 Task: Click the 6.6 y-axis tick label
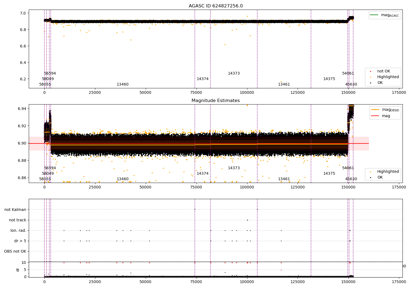(x=23, y=46)
